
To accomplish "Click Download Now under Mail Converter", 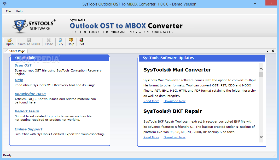I will click(175, 101).
